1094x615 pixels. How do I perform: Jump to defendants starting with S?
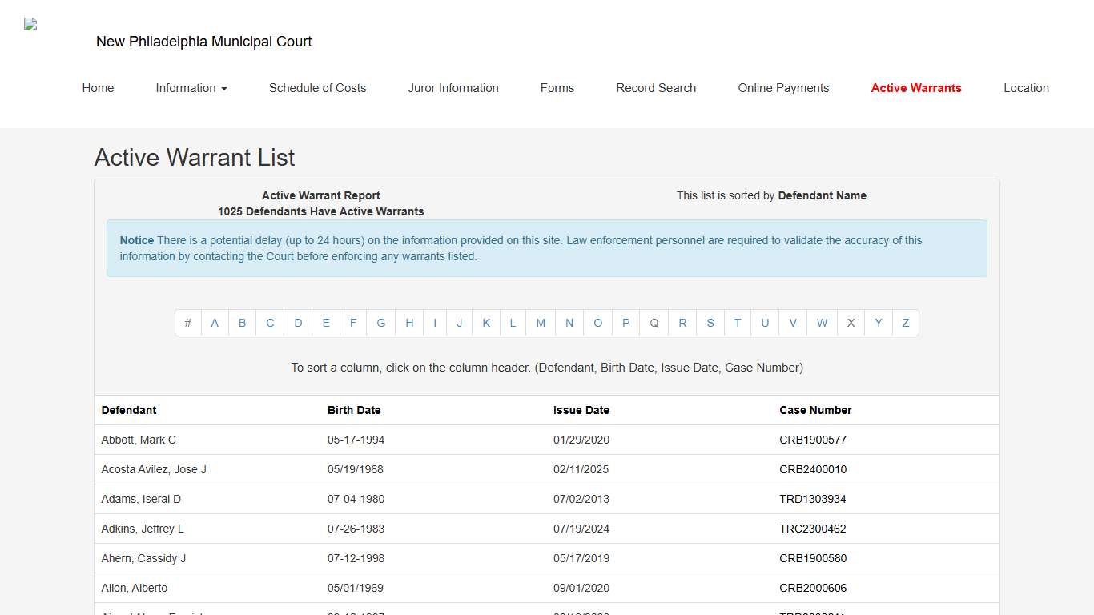710,323
